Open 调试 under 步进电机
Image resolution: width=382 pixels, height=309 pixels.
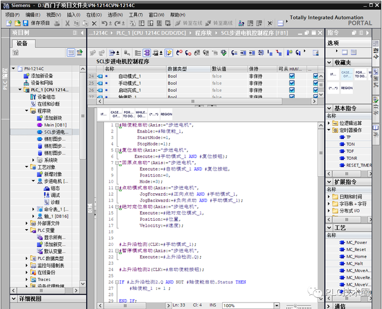[52, 195]
